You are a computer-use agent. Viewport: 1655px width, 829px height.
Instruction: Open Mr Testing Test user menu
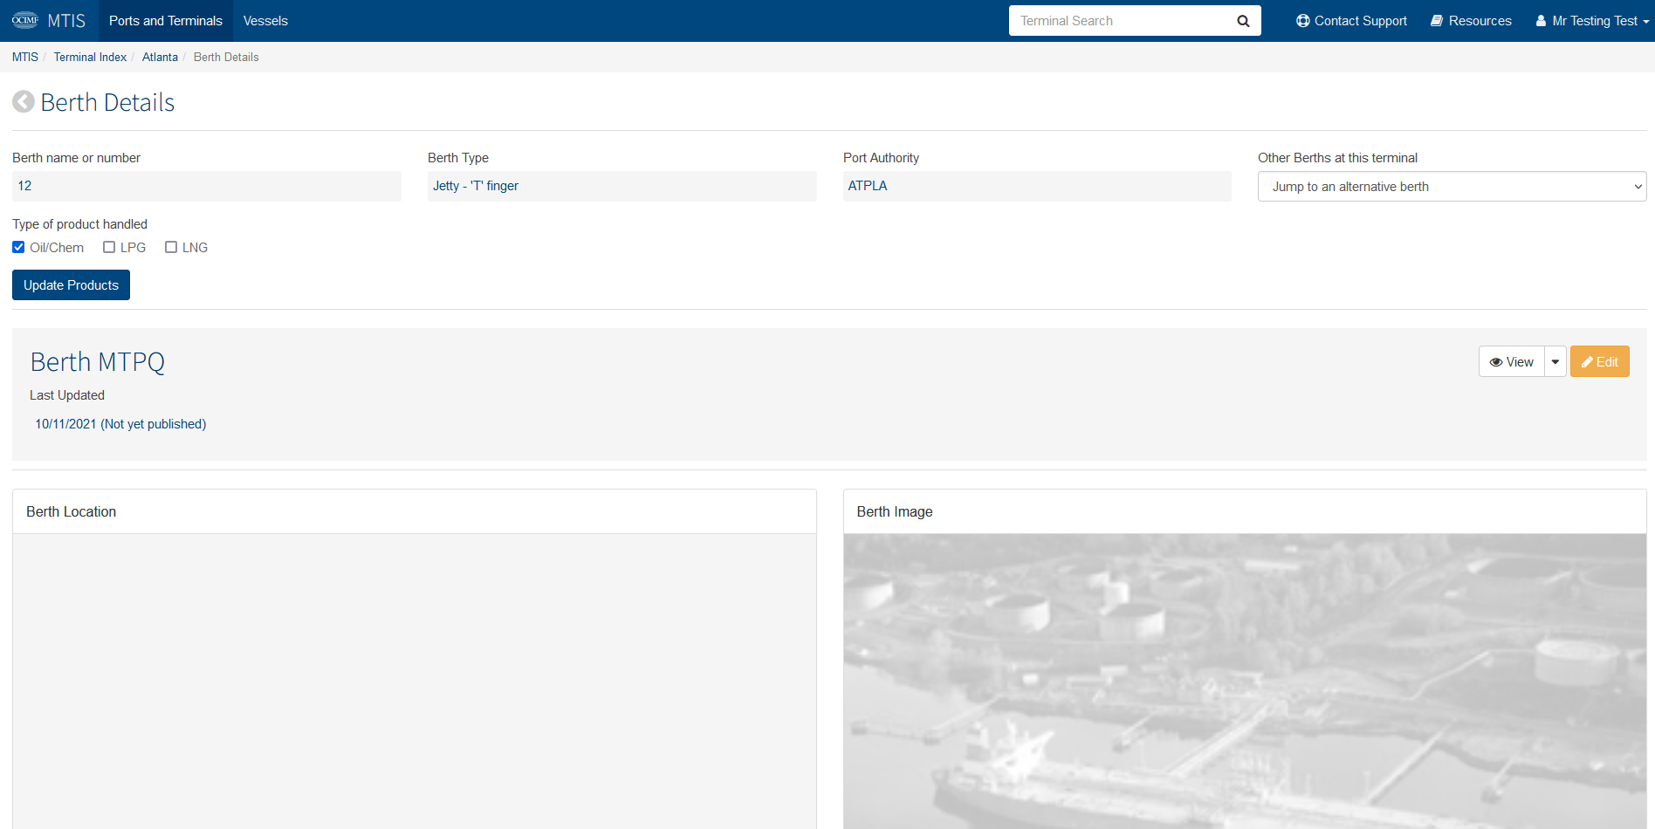1592,21
